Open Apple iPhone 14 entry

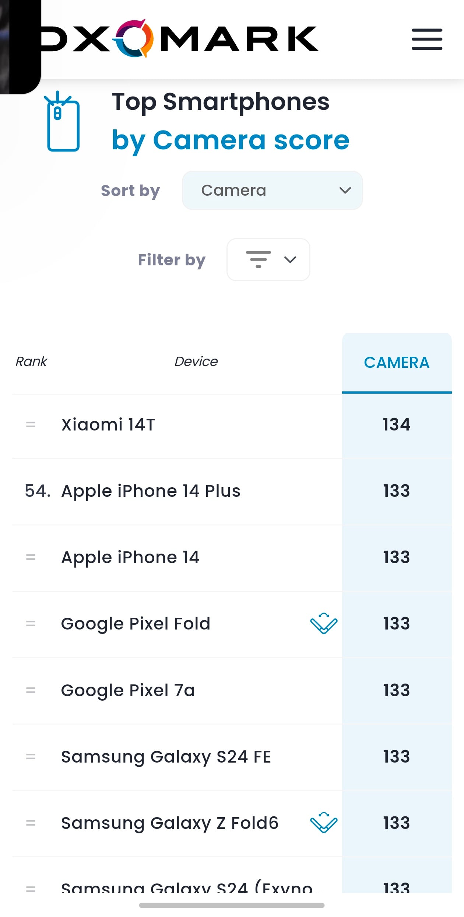tap(130, 558)
